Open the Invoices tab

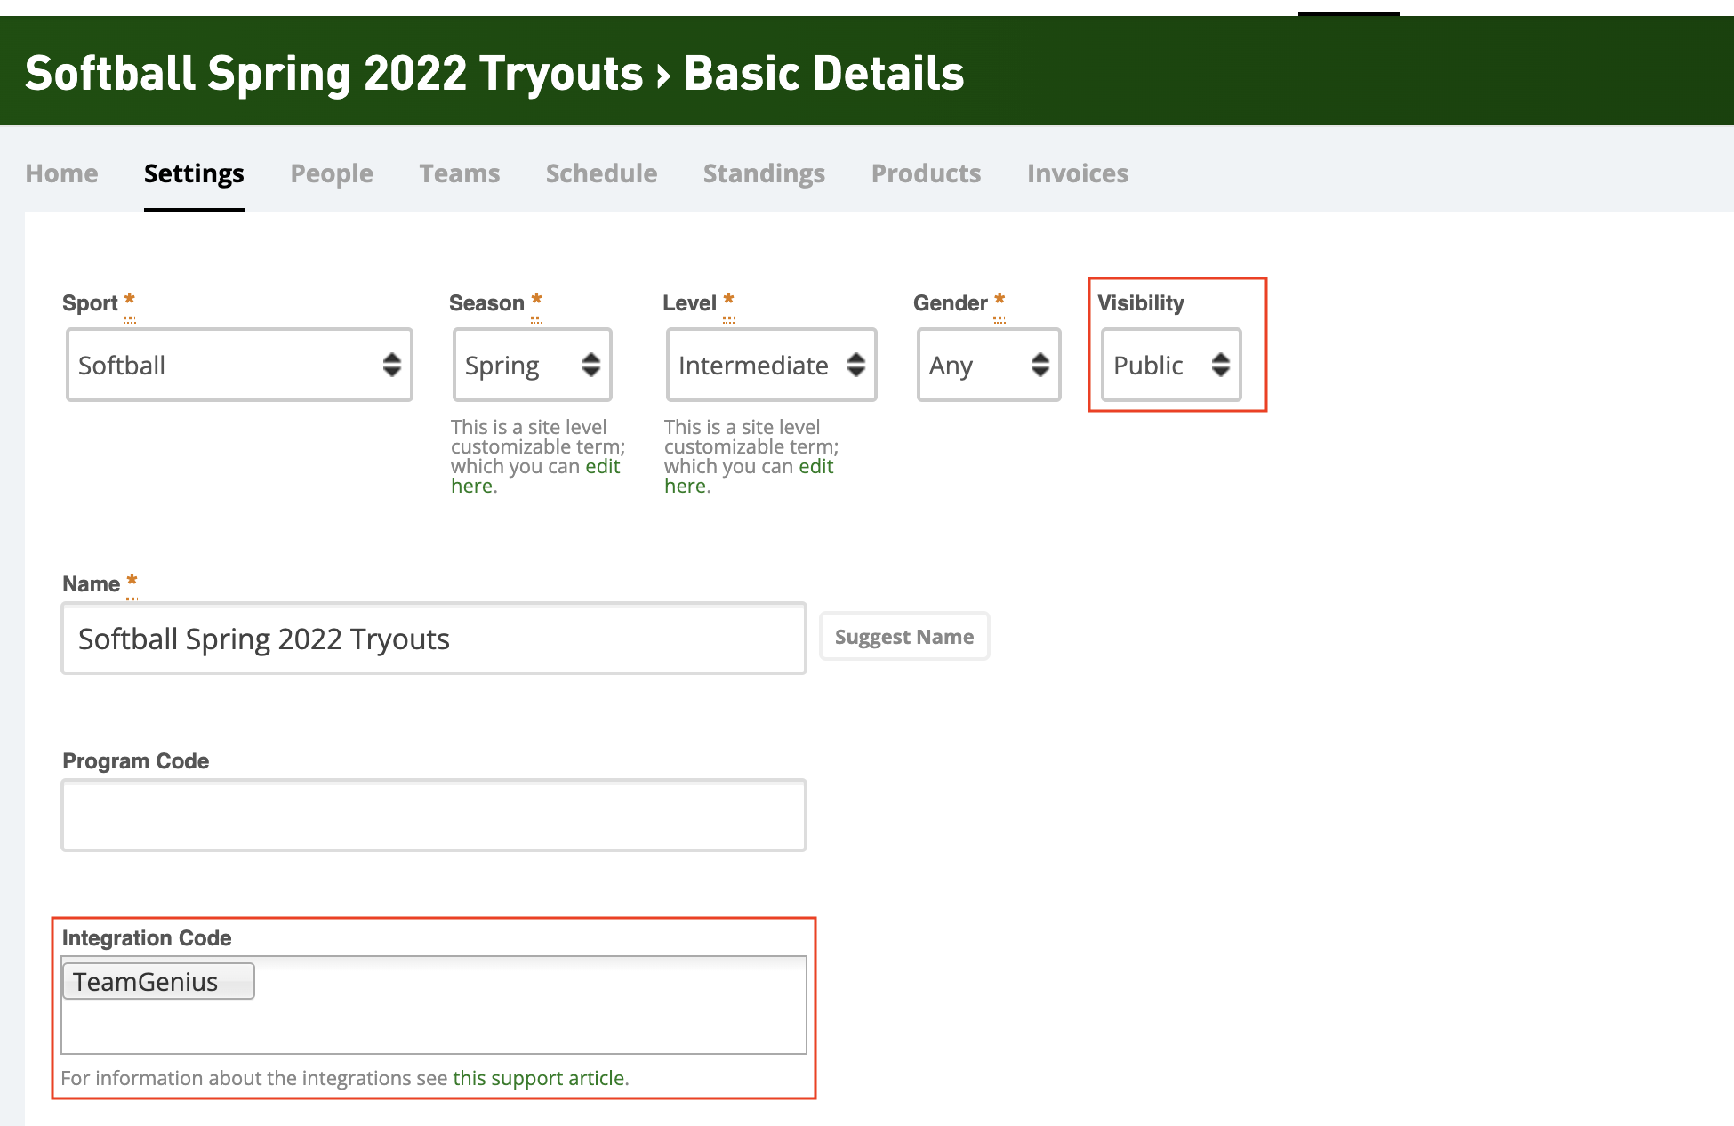[1077, 173]
